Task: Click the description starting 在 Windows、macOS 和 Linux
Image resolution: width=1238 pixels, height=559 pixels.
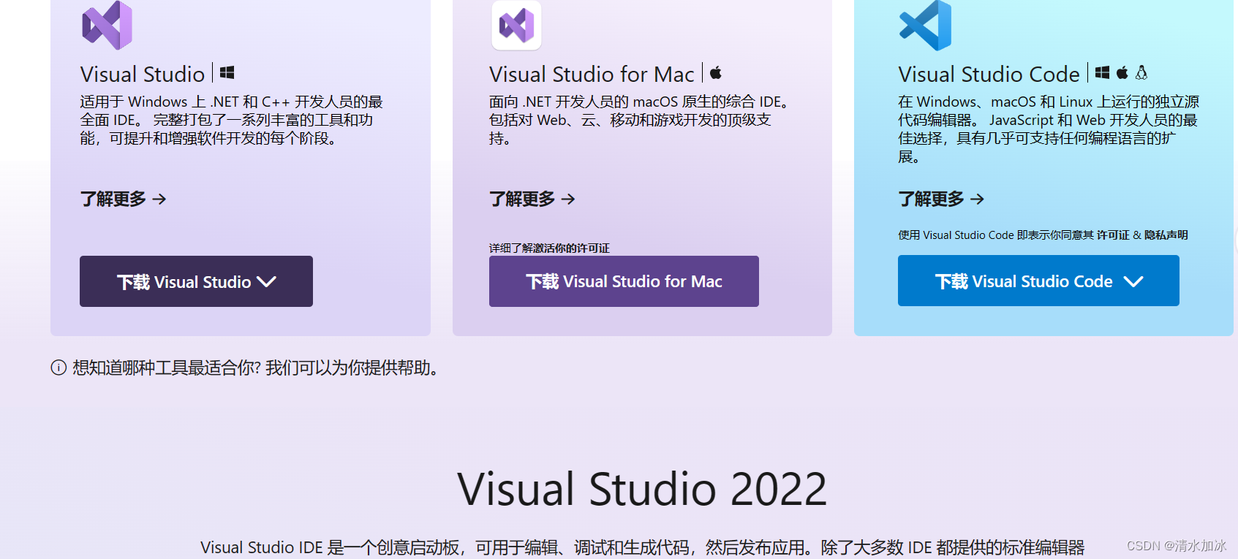Action: (x=1049, y=129)
